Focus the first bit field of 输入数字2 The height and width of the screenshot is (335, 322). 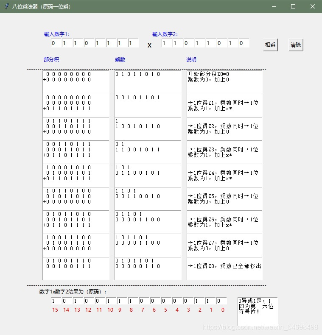pyautogui.click(x=167, y=43)
